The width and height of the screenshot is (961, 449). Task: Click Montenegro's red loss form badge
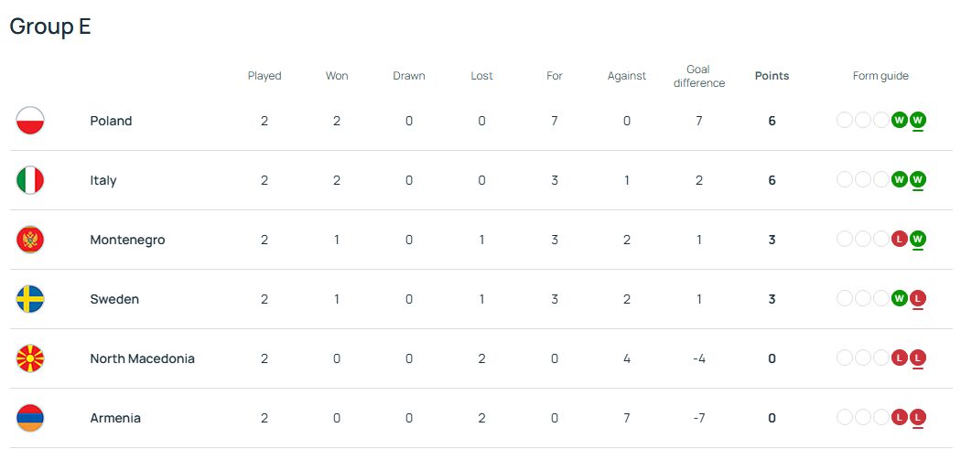(900, 240)
